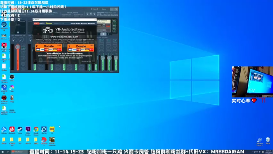Open the Google Chrome desktop icon
Viewport: 273px width, 154px height.
36,129
